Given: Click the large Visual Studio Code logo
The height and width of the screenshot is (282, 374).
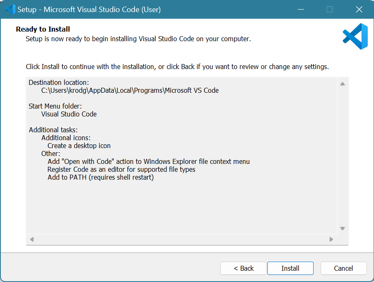Looking at the screenshot, I should tap(355, 37).
